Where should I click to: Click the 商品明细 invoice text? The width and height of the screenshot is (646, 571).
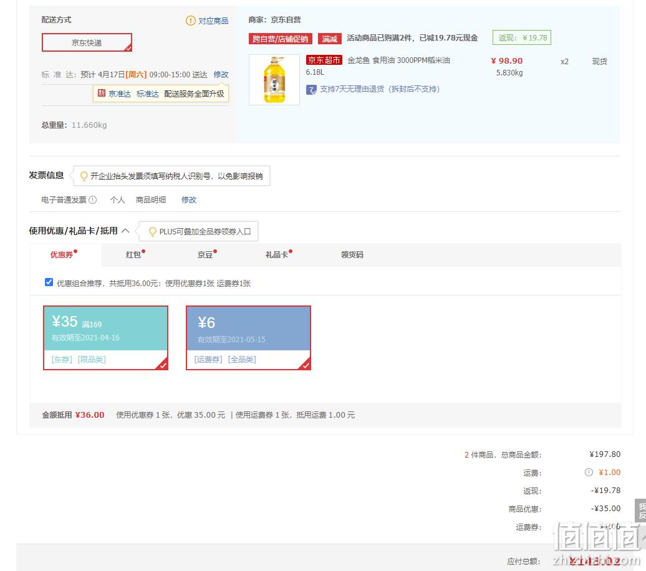click(x=151, y=200)
